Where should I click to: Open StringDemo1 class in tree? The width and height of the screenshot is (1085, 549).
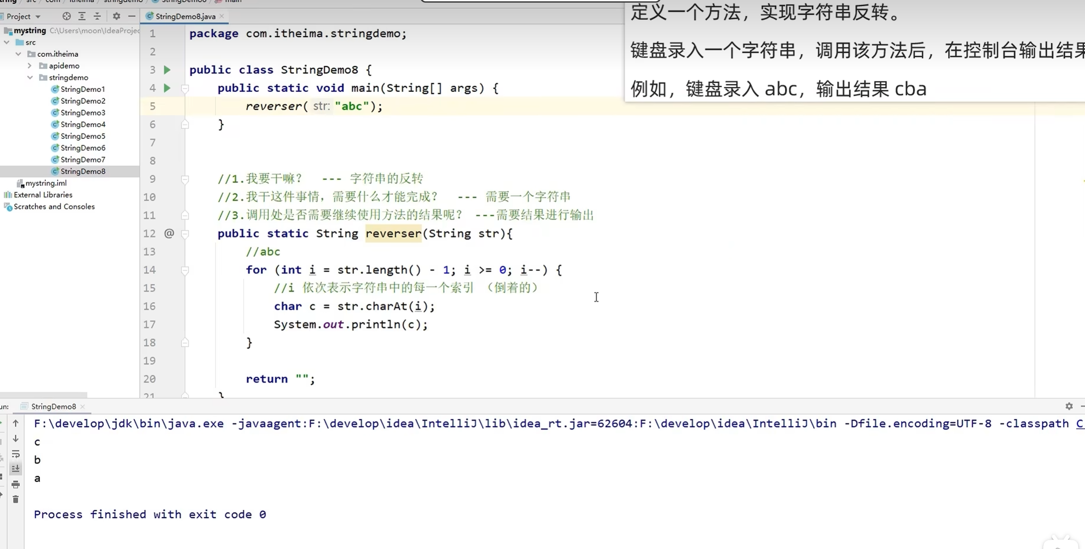coord(83,89)
